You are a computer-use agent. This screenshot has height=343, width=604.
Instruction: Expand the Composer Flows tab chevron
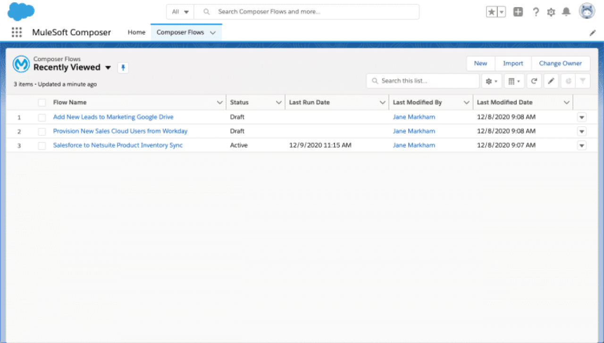[x=213, y=33]
